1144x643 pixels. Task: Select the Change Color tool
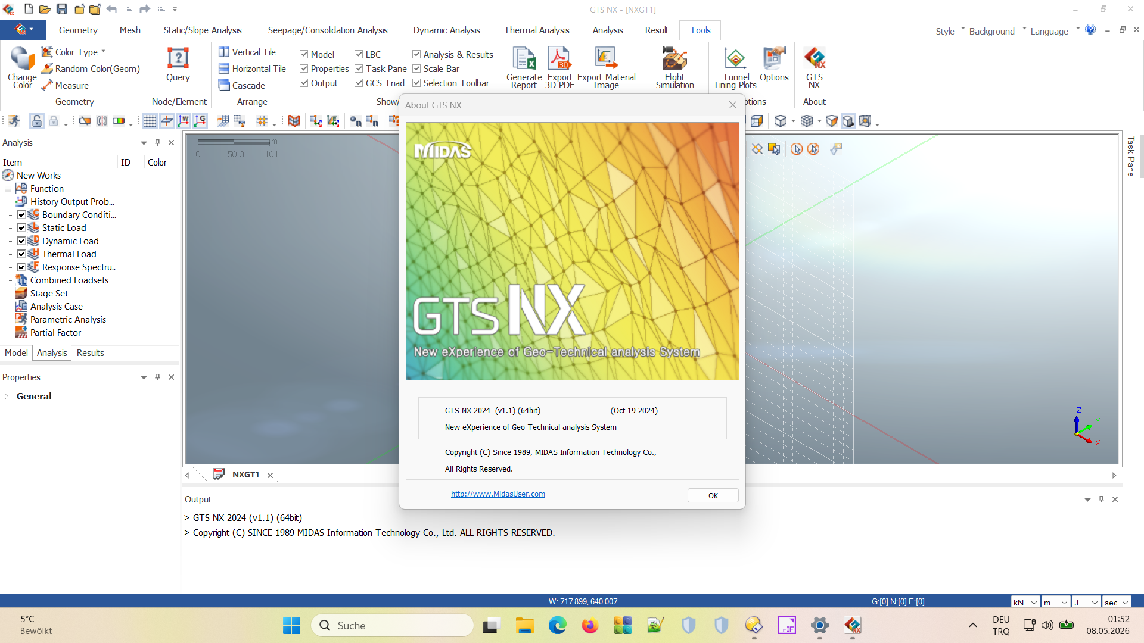(x=22, y=67)
